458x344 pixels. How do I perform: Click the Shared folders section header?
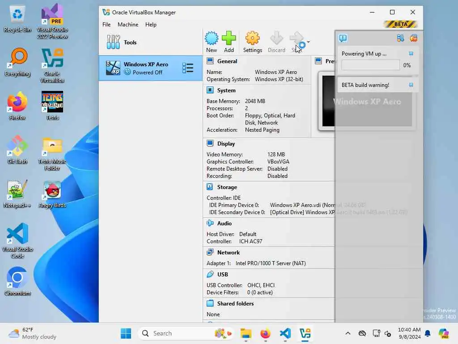tap(235, 304)
